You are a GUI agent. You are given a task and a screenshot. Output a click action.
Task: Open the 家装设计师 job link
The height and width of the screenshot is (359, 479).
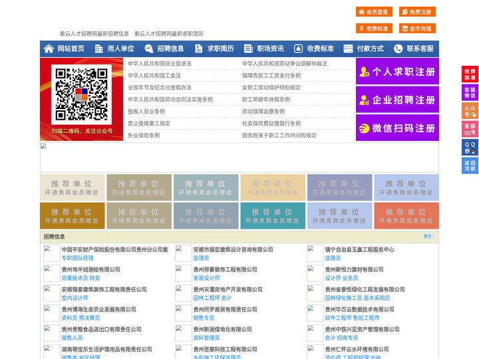(206, 278)
